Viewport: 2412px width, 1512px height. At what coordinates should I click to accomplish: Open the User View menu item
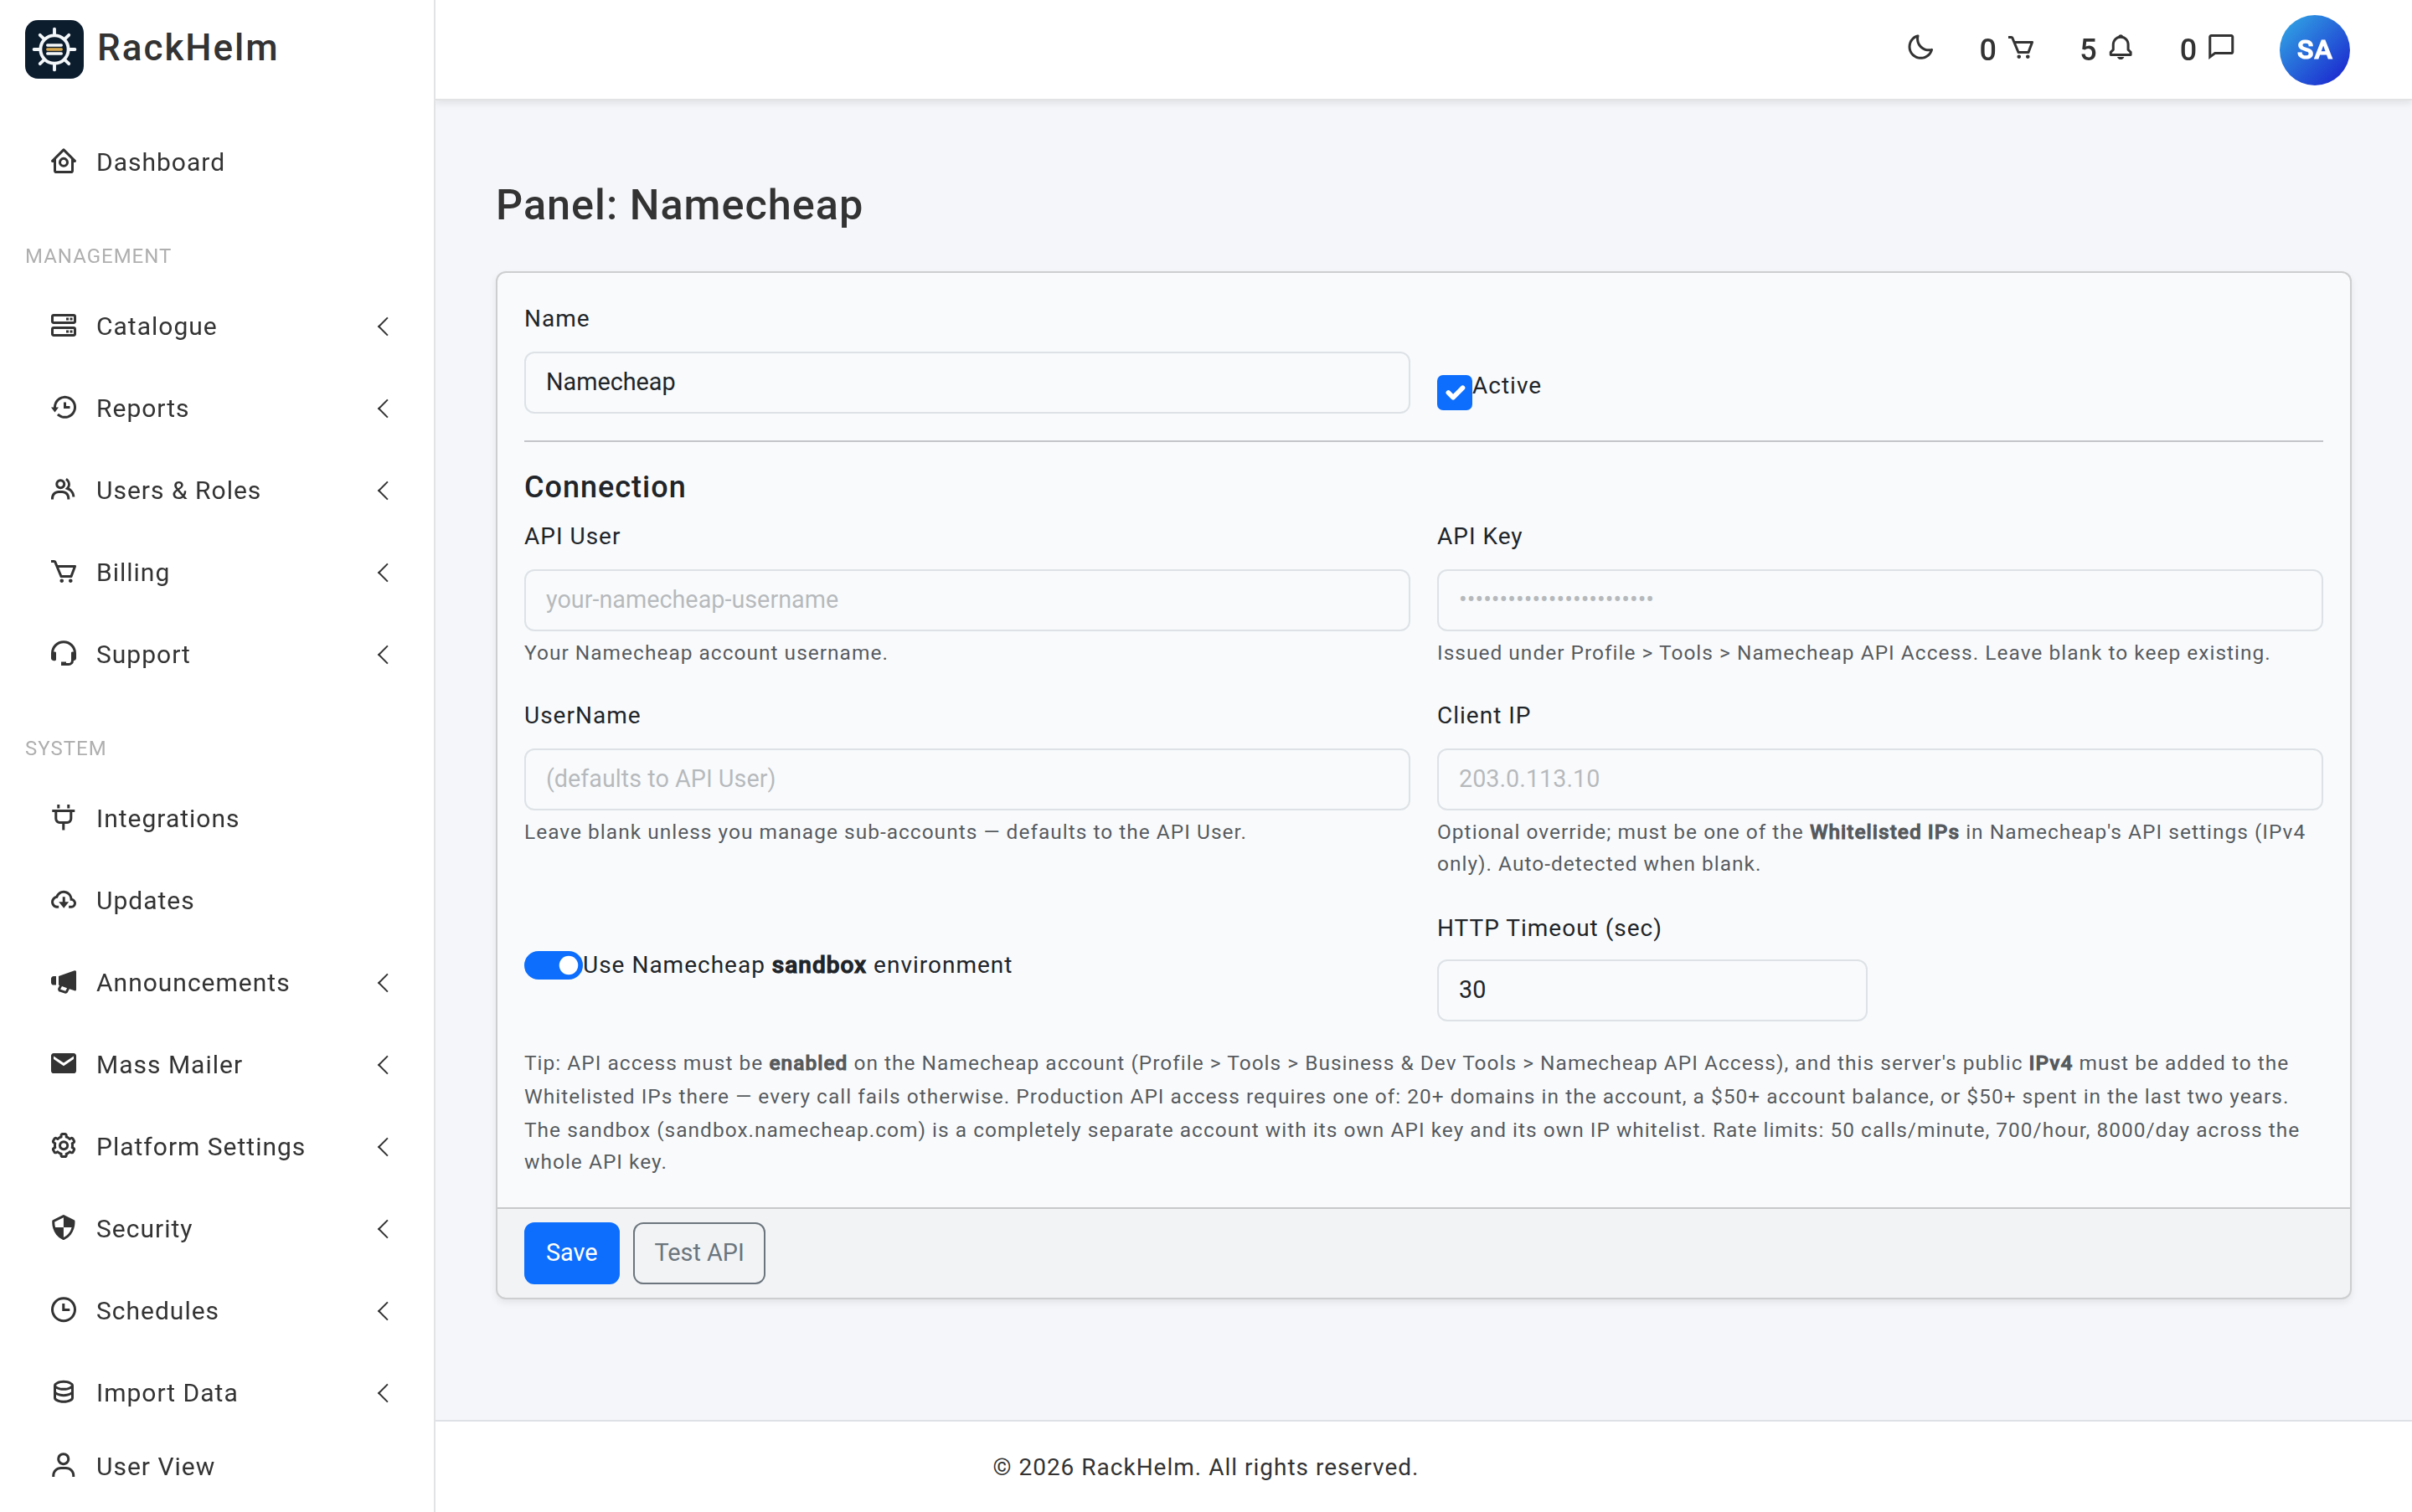click(217, 1465)
